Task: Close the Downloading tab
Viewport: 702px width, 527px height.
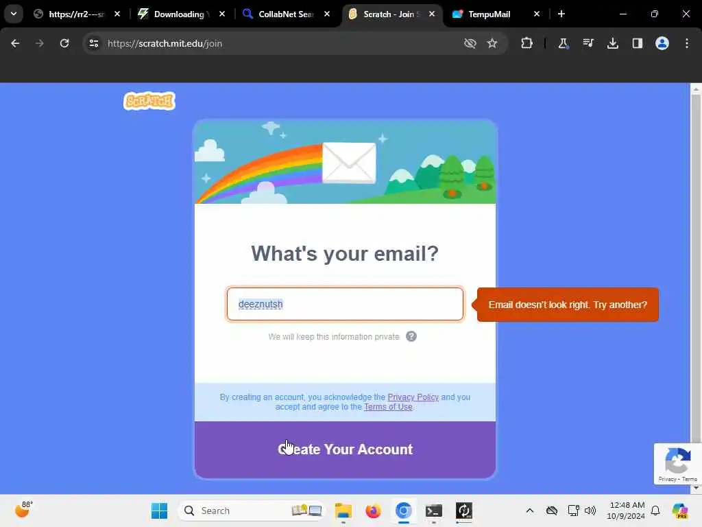Action: 222,14
